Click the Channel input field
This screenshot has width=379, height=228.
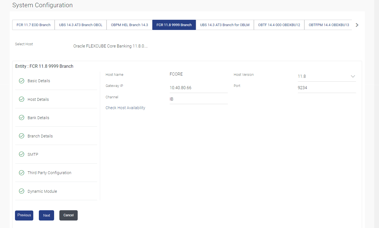pos(199,99)
